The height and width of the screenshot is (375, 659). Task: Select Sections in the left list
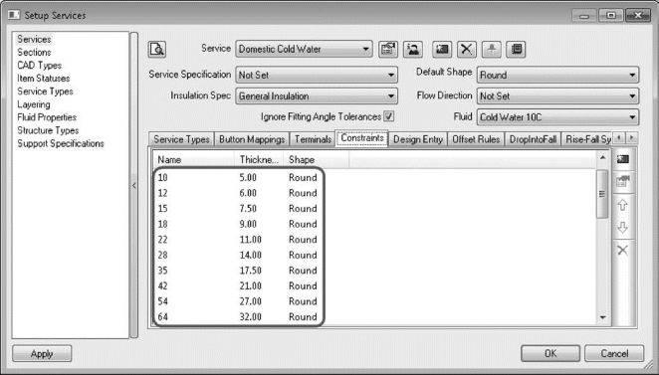pyautogui.click(x=34, y=53)
